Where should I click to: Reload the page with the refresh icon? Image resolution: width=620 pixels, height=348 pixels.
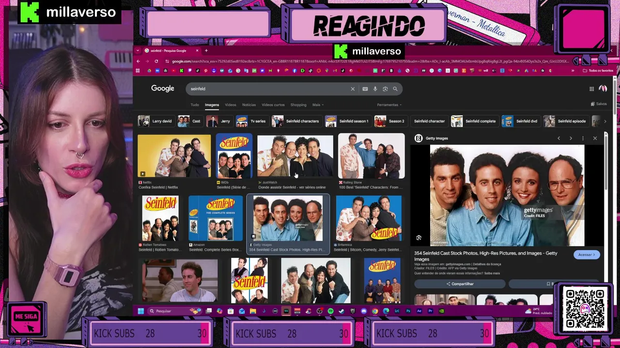[x=156, y=61]
